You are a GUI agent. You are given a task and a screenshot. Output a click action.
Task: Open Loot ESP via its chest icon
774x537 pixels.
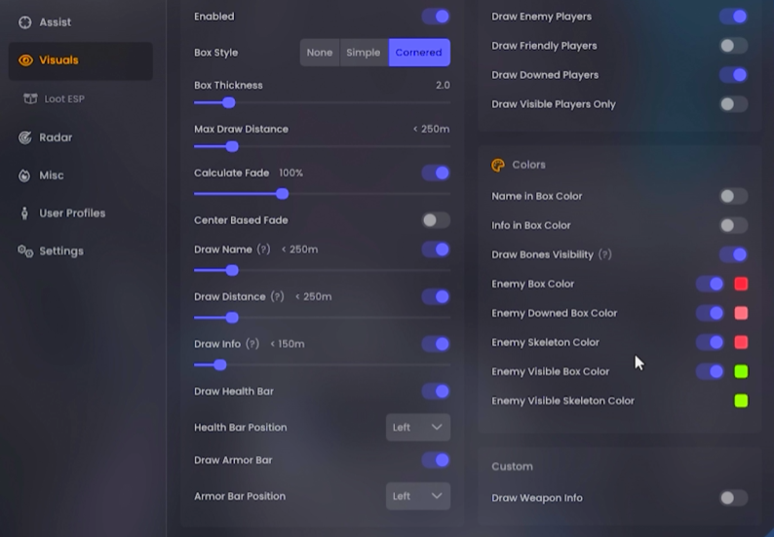click(x=30, y=98)
